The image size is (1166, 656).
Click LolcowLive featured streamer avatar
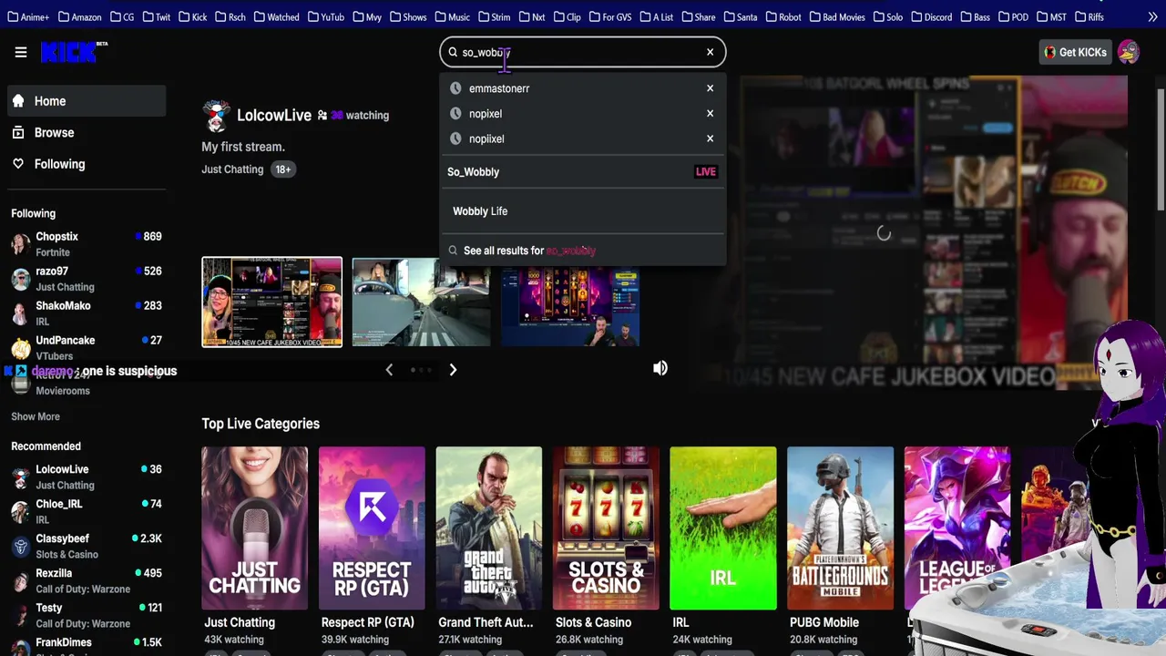point(216,116)
